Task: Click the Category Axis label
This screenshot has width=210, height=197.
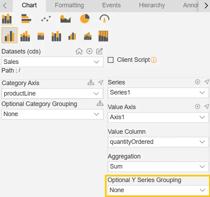Action: point(20,83)
